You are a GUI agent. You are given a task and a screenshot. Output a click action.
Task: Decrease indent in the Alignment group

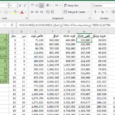(48, 12)
